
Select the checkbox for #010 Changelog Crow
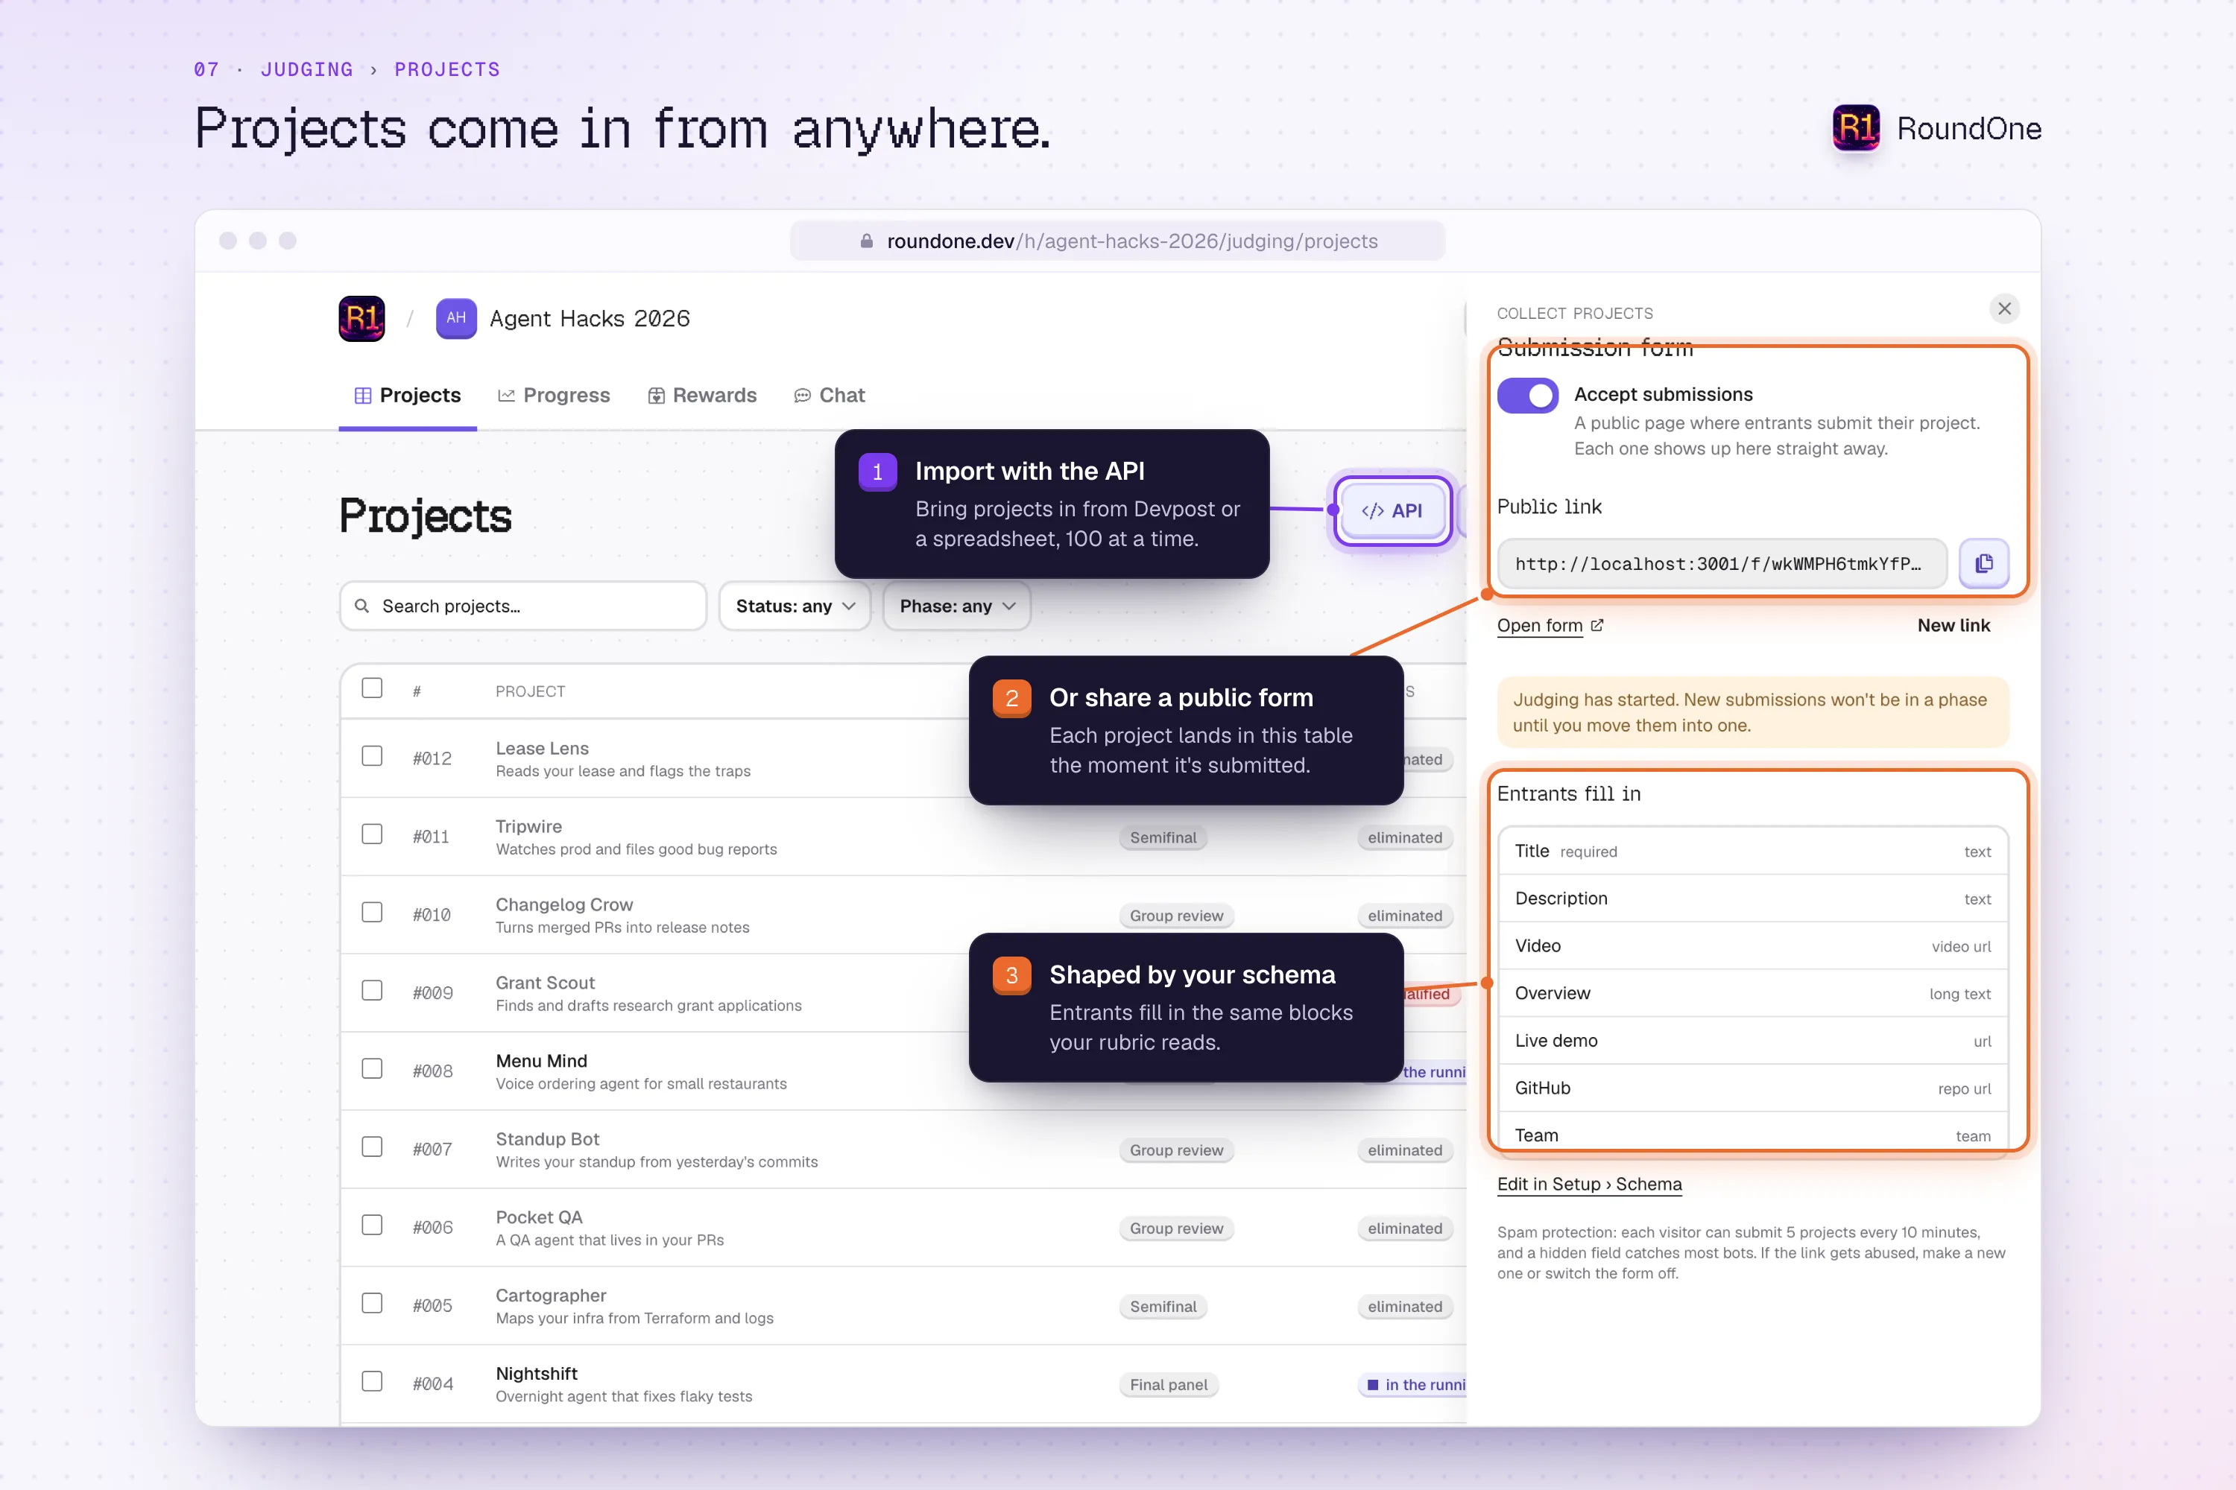(x=372, y=913)
